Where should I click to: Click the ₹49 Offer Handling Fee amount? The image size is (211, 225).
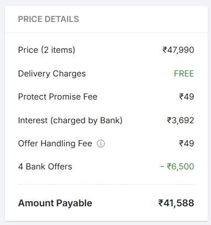point(186,144)
